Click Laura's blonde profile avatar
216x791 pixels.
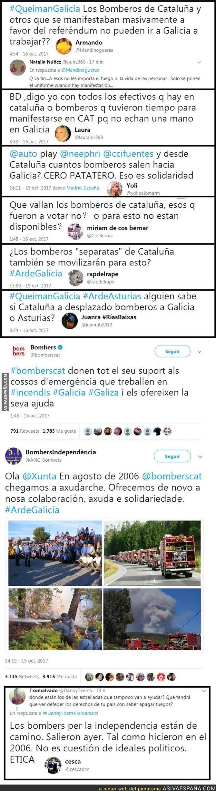(x=63, y=134)
